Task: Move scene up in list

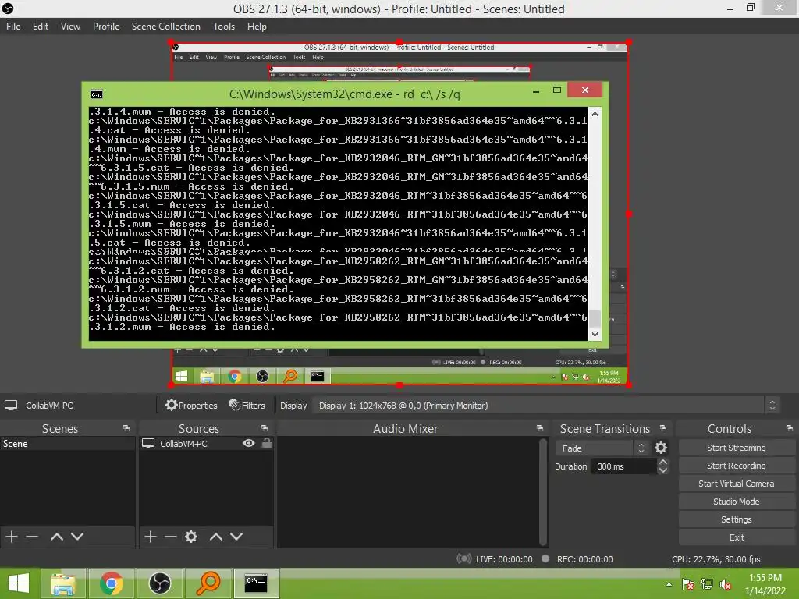Action: 57,537
